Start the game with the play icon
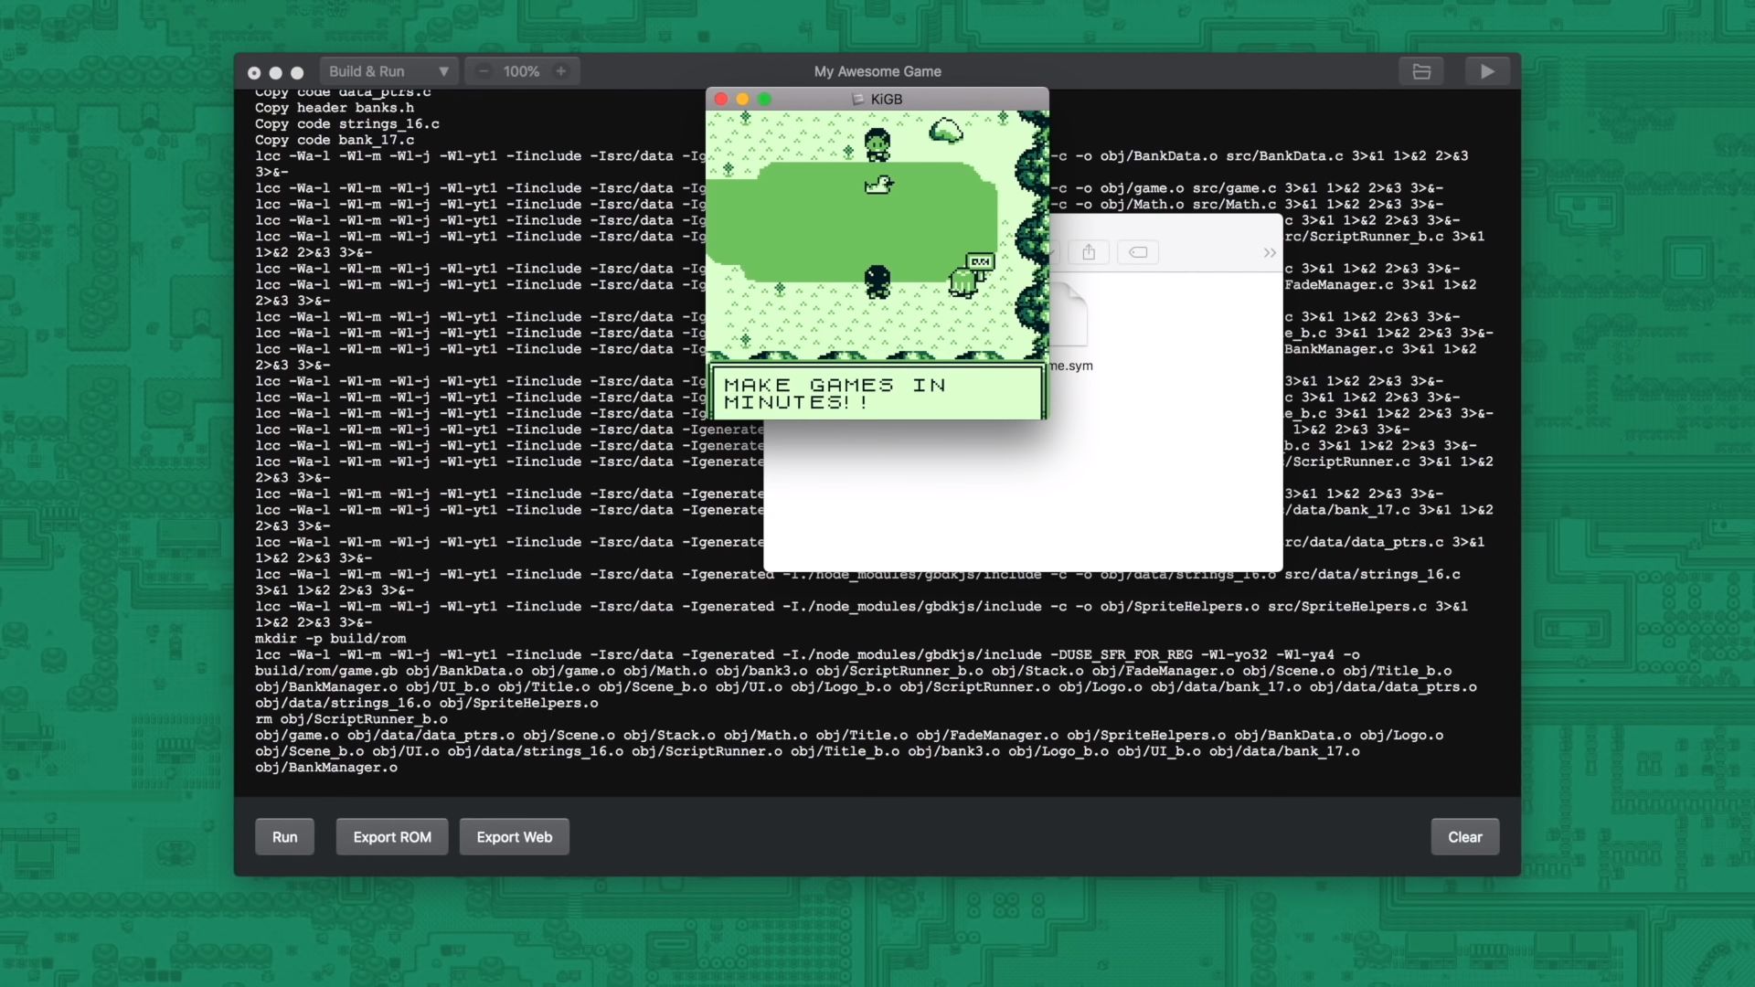Viewport: 1755px width, 987px height. (1487, 71)
